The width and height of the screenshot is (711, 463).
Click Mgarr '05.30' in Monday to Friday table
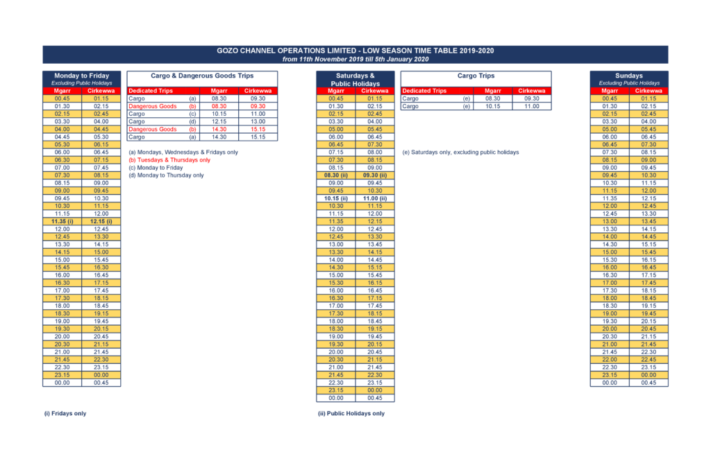62,145
